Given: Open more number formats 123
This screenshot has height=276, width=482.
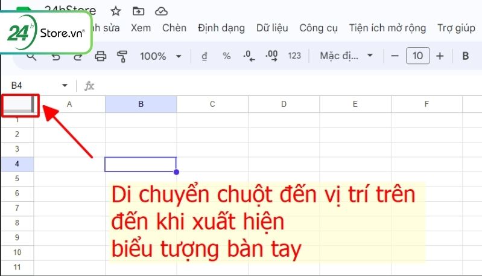Looking at the screenshot, I should [x=294, y=56].
